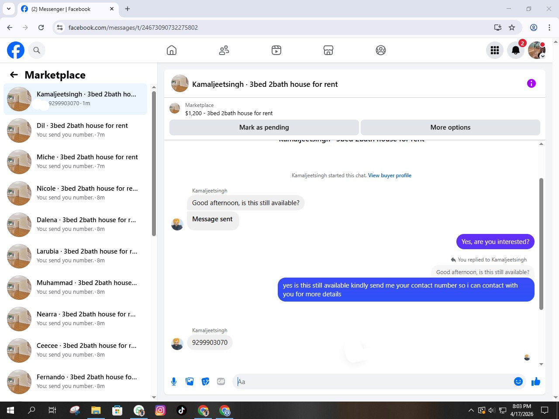The image size is (559, 419).
Task: Open account profile picture menu
Action: [537, 50]
